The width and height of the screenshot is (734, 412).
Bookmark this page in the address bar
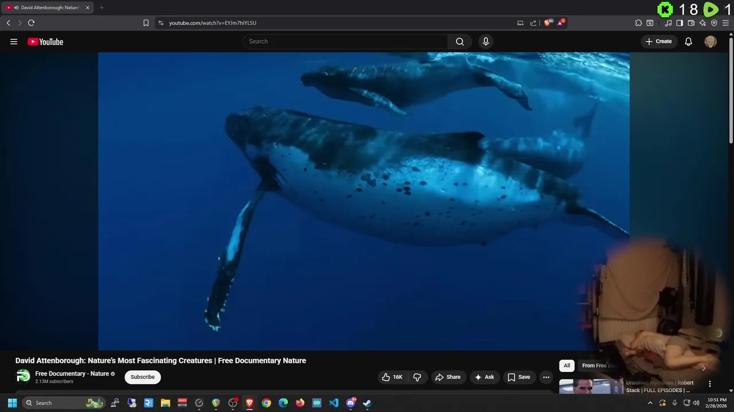tap(146, 23)
